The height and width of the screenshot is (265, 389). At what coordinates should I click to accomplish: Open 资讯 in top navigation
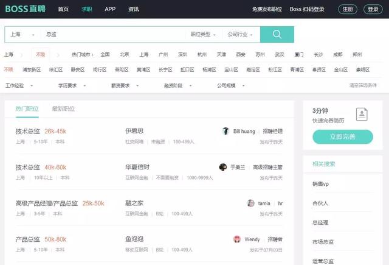tap(134, 9)
